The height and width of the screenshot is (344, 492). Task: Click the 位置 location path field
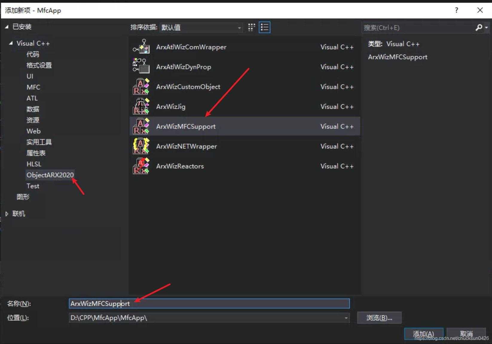pos(209,318)
